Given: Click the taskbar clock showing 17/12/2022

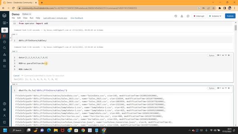Looking at the screenshot, I should point(227,130).
